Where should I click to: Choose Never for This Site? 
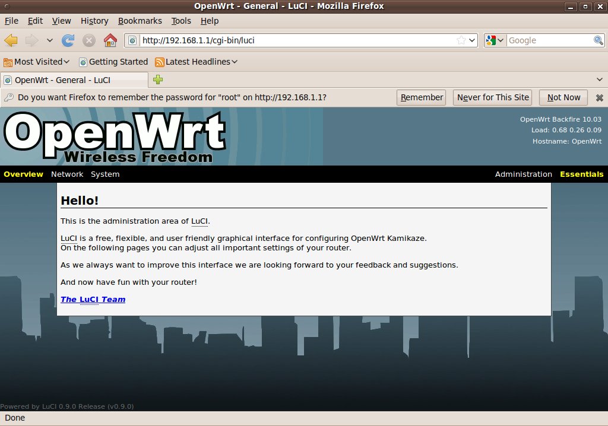tap(493, 97)
